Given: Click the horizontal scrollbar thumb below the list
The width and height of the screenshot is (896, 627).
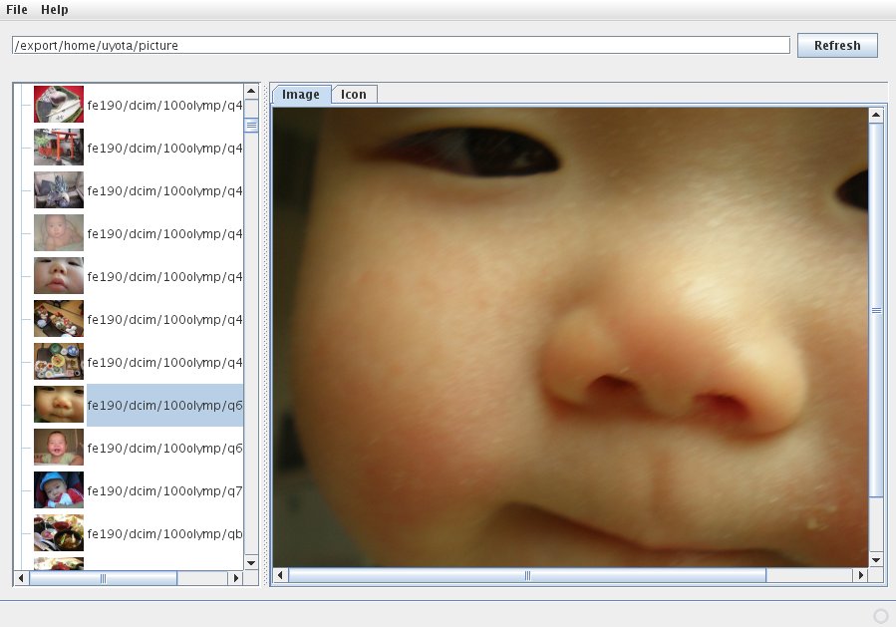Looking at the screenshot, I should 104,578.
